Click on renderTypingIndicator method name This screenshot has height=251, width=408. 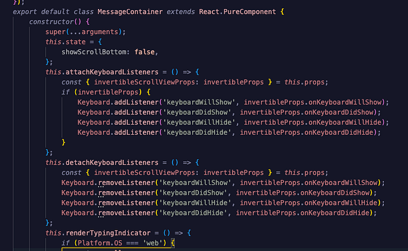coord(108,233)
